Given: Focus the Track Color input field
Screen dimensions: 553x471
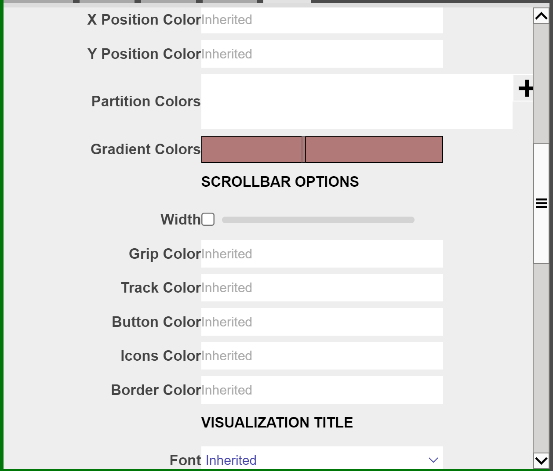Looking at the screenshot, I should coord(322,288).
